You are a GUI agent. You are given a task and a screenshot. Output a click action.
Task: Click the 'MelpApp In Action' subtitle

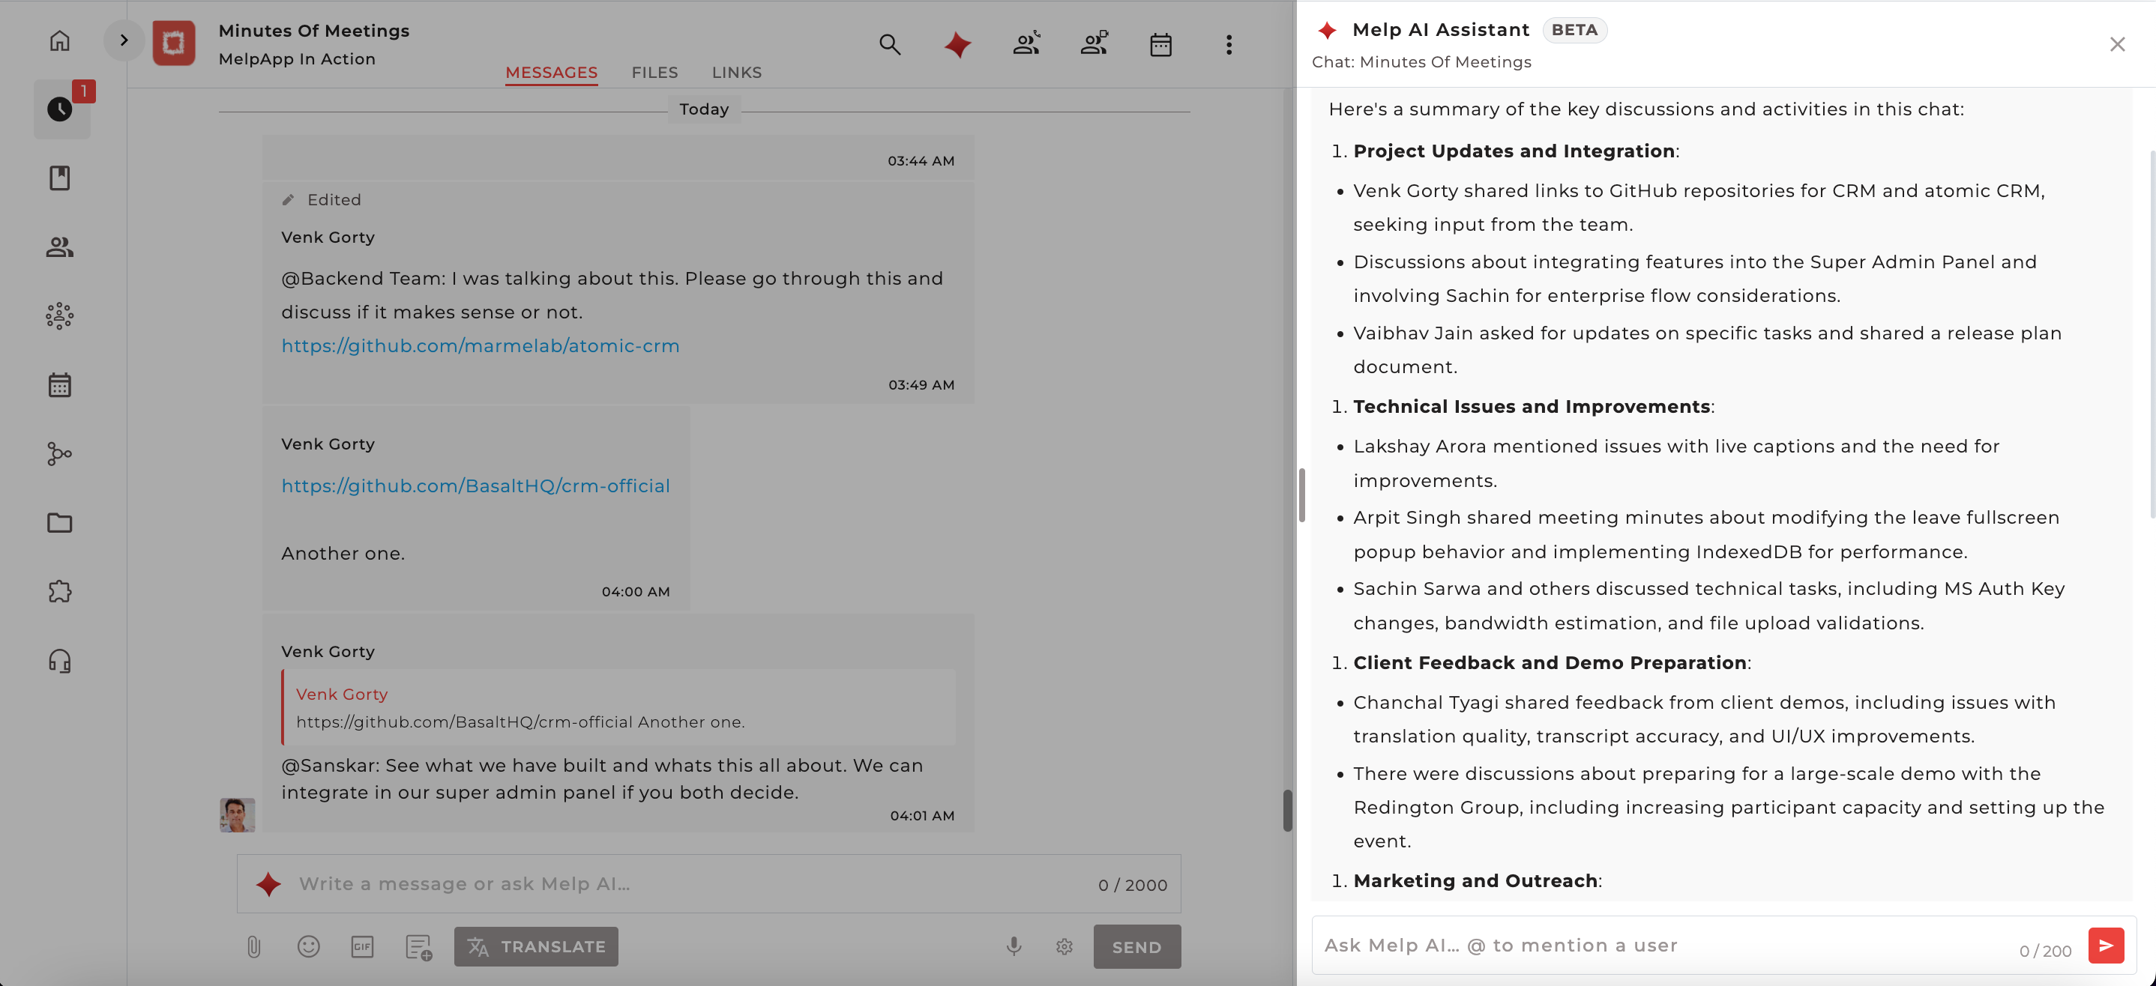(x=297, y=58)
